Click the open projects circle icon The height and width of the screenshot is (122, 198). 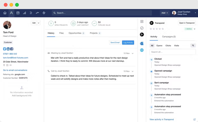pyautogui.click(x=51, y=23)
